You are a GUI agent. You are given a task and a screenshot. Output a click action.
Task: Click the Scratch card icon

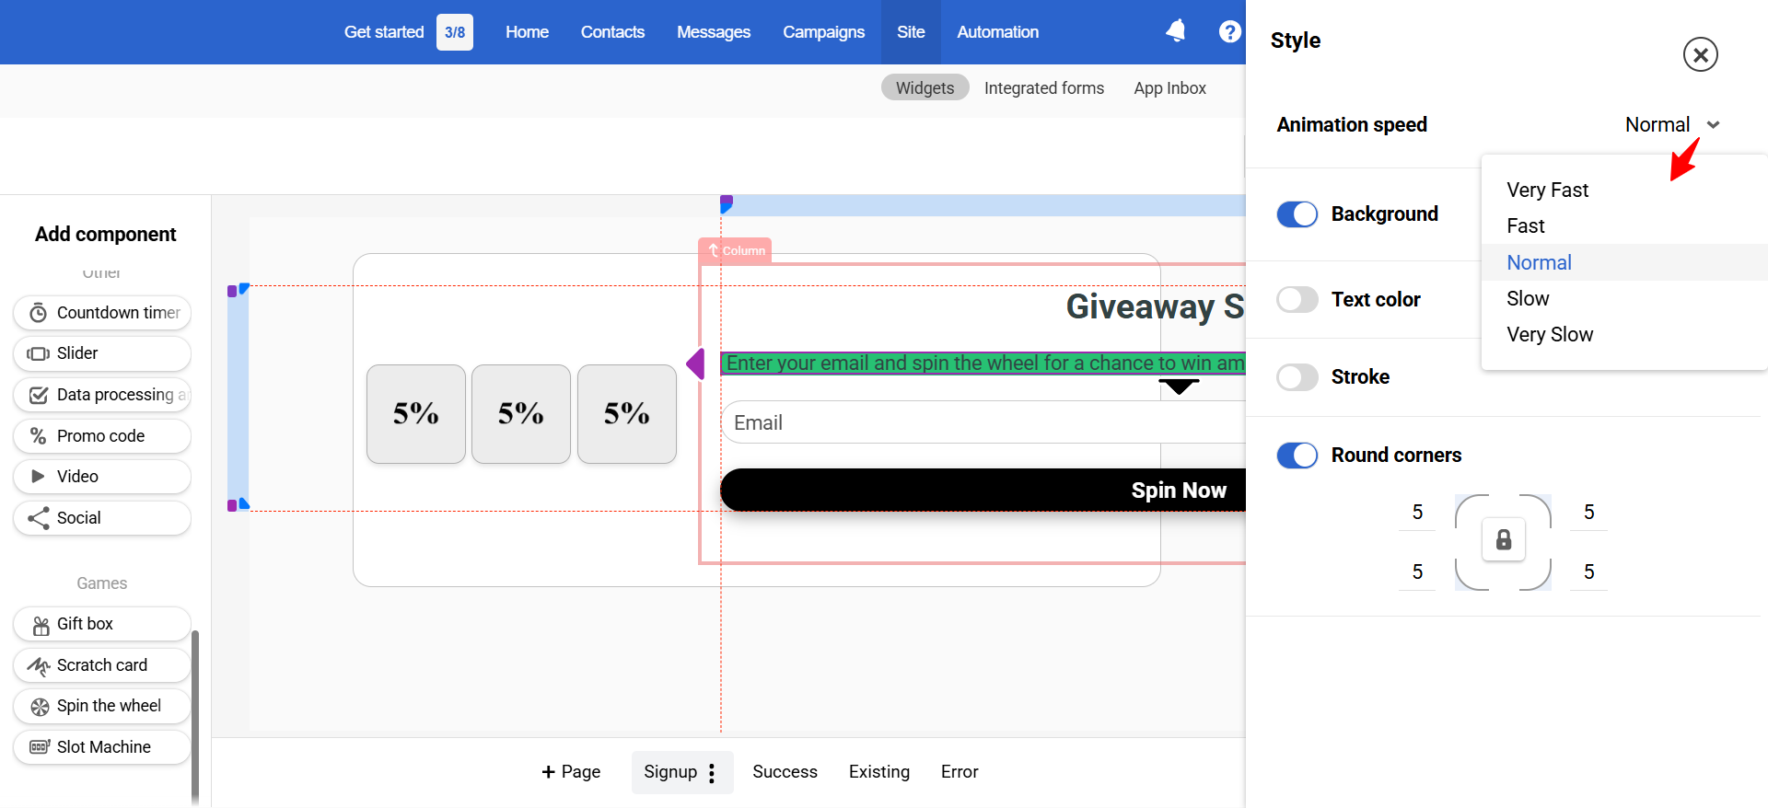point(39,665)
